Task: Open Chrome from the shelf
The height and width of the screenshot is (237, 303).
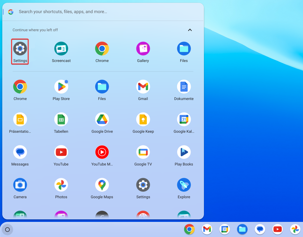Action: point(189,229)
